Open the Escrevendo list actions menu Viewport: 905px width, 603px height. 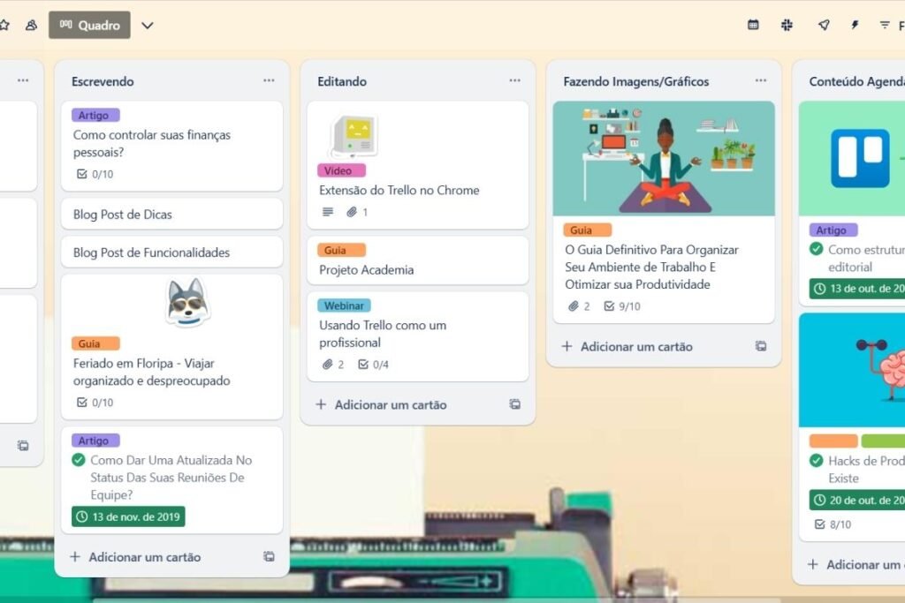[269, 81]
